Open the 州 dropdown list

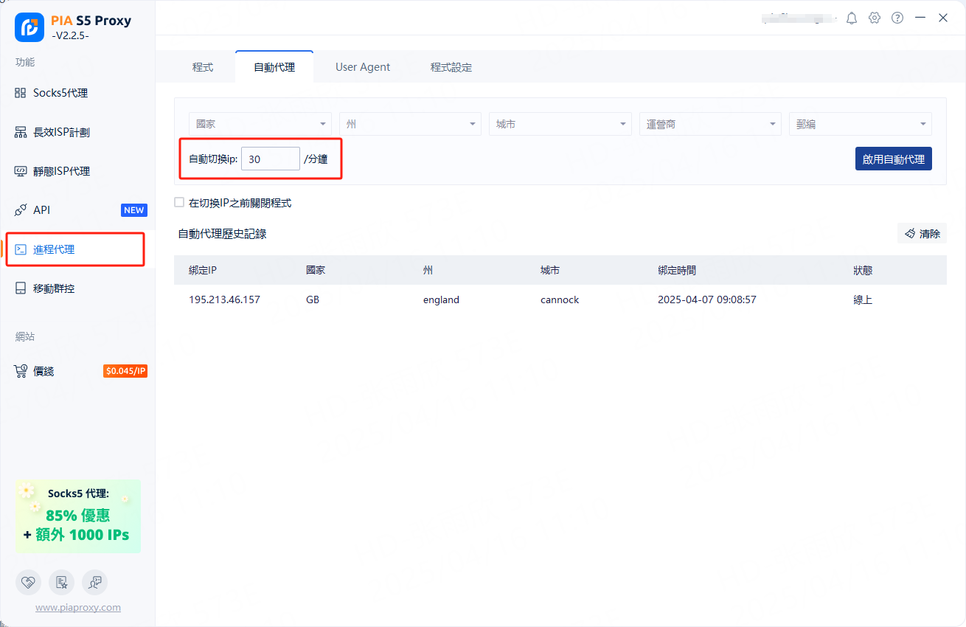410,124
